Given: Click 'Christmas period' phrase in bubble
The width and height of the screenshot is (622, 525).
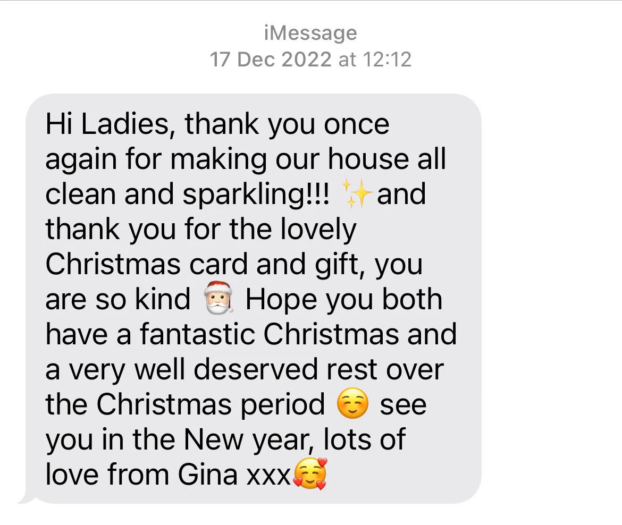Looking at the screenshot, I should click(x=210, y=405).
